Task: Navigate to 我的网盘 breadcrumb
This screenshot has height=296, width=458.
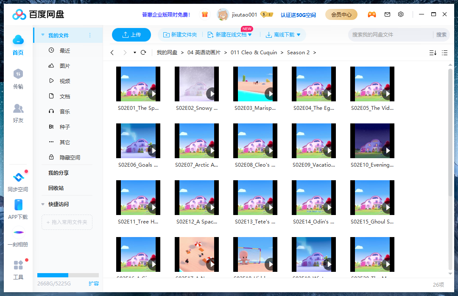Action: [167, 53]
